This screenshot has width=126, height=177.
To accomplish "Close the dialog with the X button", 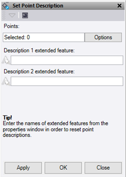I will 119,6.
